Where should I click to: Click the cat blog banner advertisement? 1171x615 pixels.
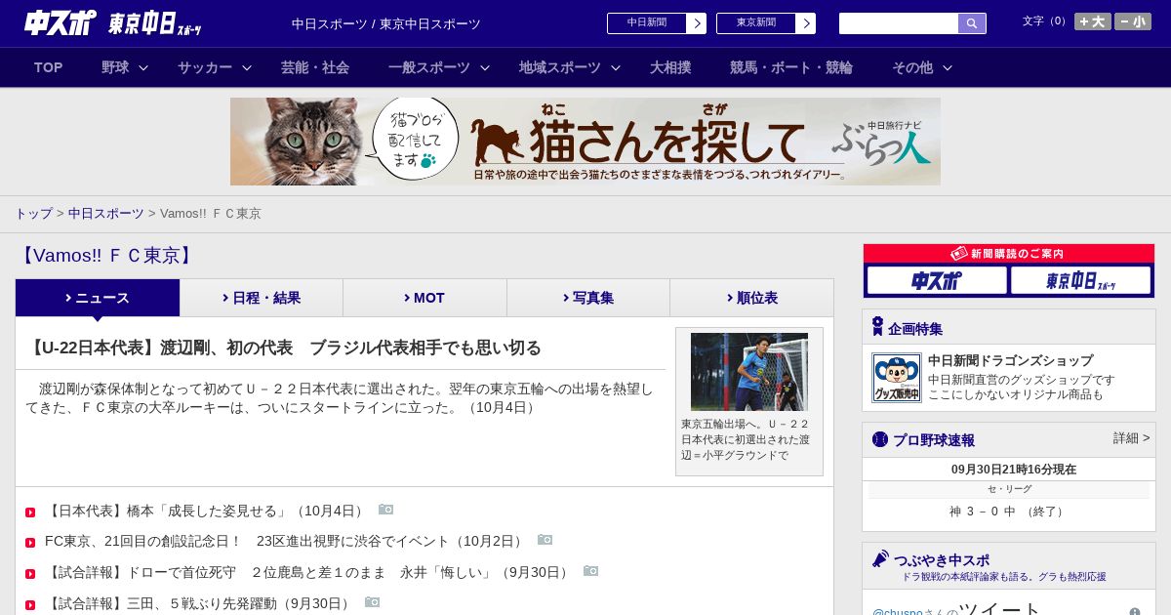[x=585, y=142]
